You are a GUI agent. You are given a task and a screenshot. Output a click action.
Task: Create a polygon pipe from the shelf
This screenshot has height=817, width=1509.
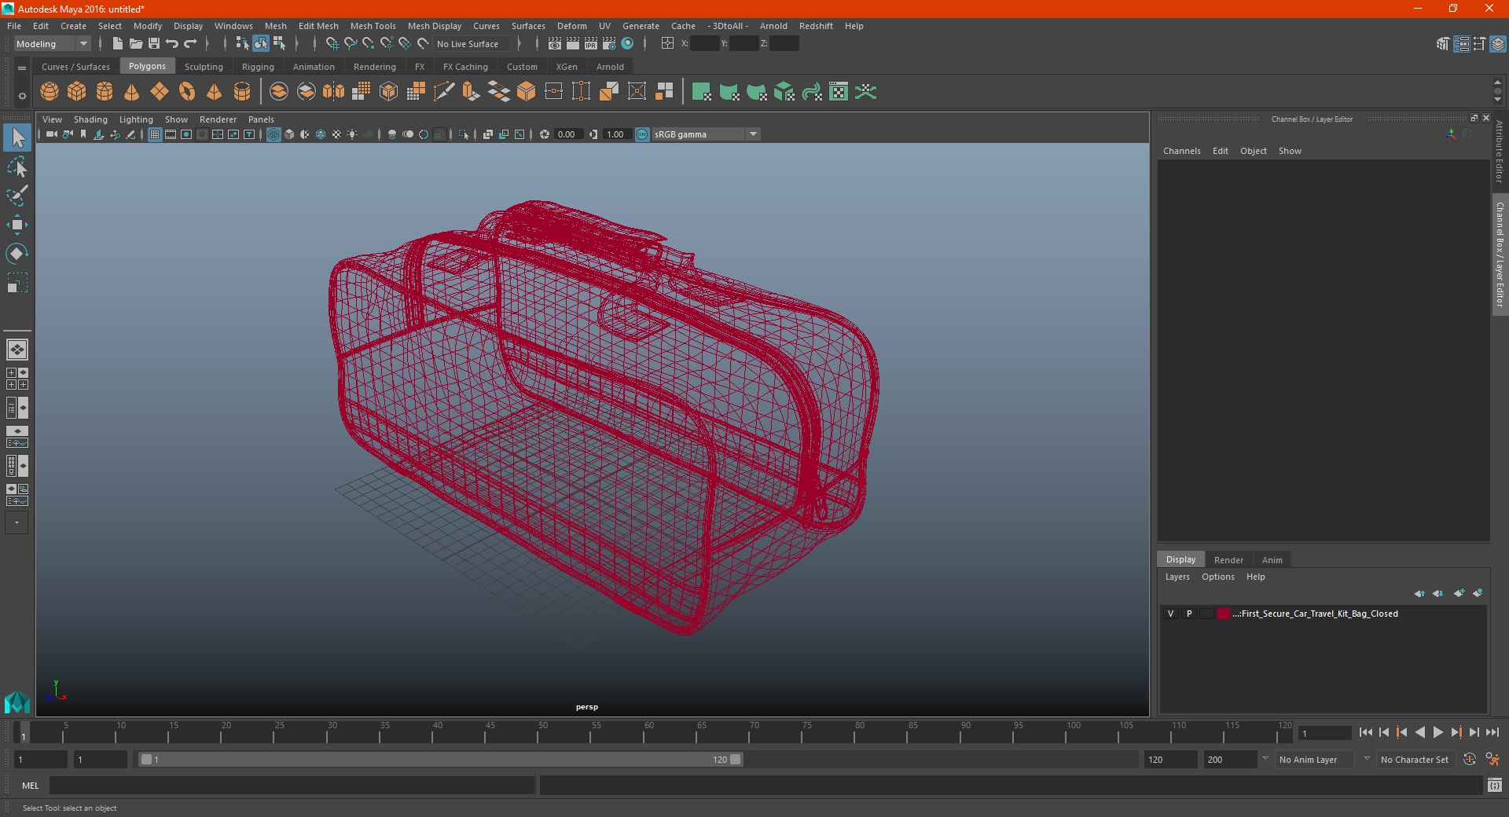coord(242,92)
